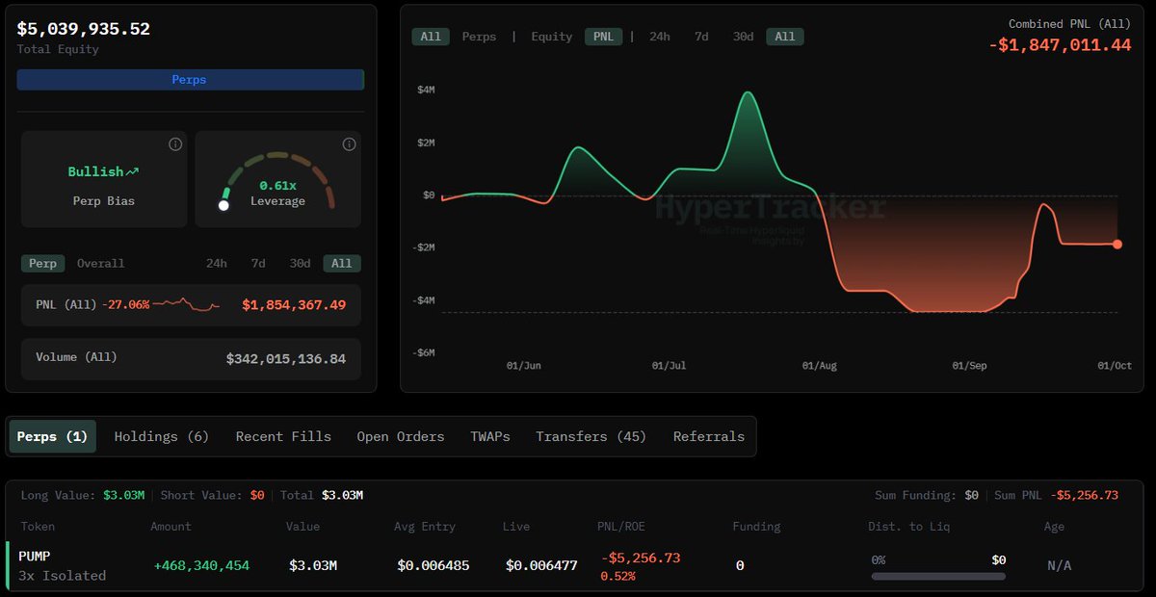Open the Open Orders tab
Viewport: 1156px width, 597px height.
pyautogui.click(x=401, y=436)
